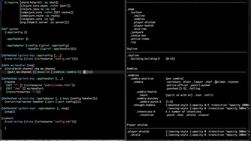The width and height of the screenshot is (251, 141).
Task: Click ".active-items" entry
Action: point(140,39)
